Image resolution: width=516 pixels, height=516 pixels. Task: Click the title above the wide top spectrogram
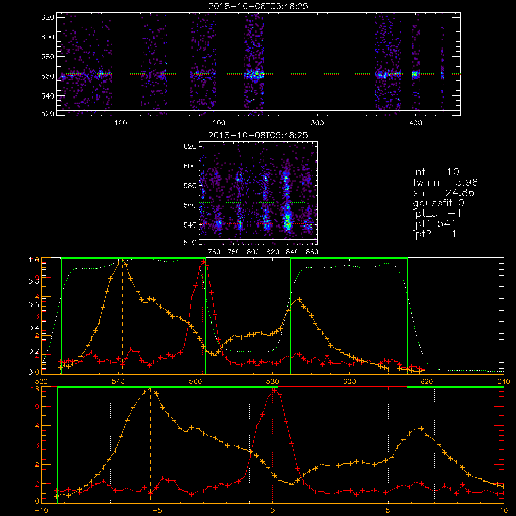tap(258, 6)
